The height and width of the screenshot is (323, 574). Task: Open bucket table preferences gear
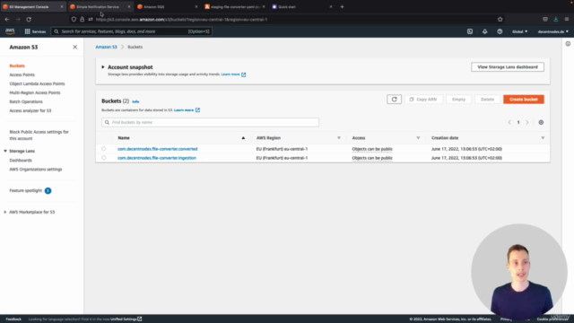(x=541, y=122)
